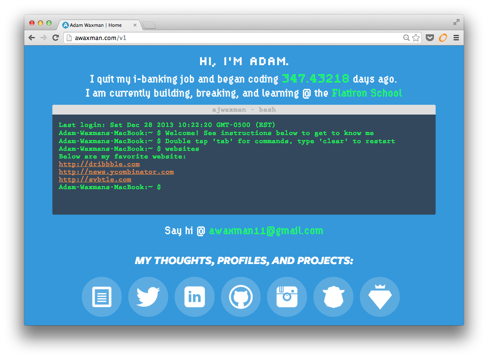Follow the Flatiron School link
The width and height of the screenshot is (488, 359).
pos(367,93)
